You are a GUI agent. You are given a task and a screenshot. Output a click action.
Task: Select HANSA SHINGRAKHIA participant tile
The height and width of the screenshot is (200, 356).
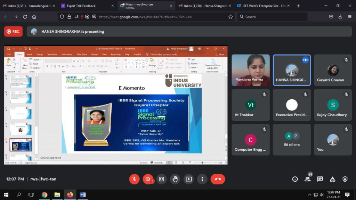pyautogui.click(x=292, y=70)
